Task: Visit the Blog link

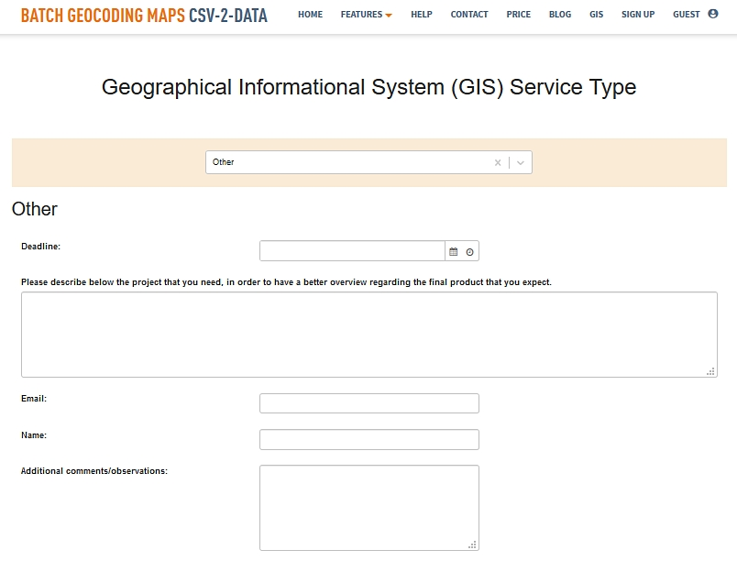Action: coord(560,15)
